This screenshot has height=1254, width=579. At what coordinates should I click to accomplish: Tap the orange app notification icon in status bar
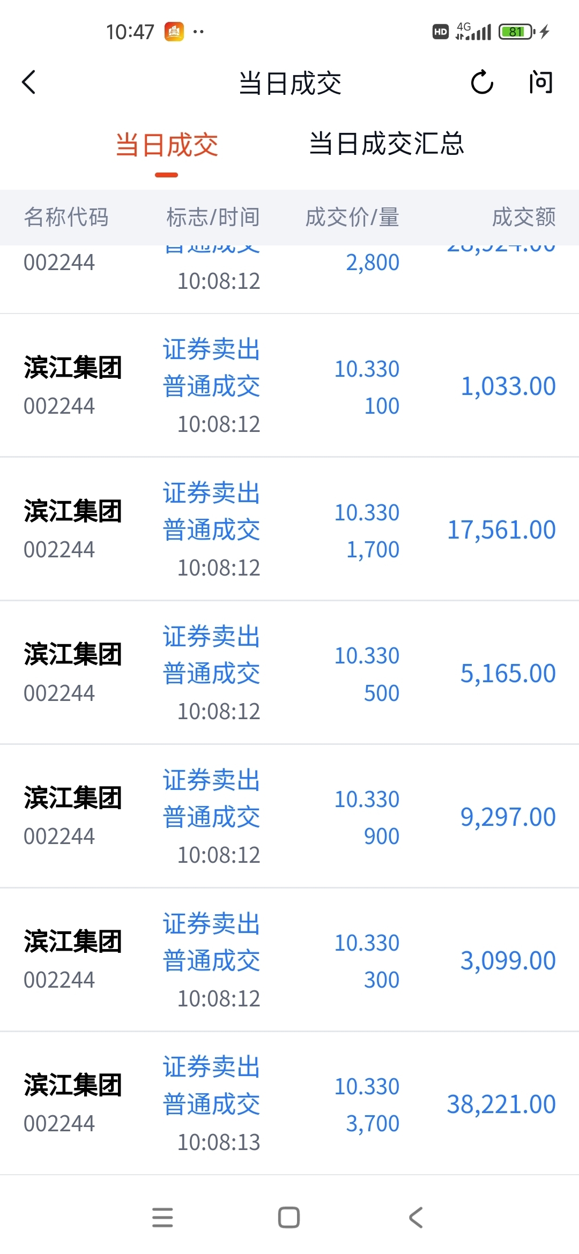tap(174, 32)
